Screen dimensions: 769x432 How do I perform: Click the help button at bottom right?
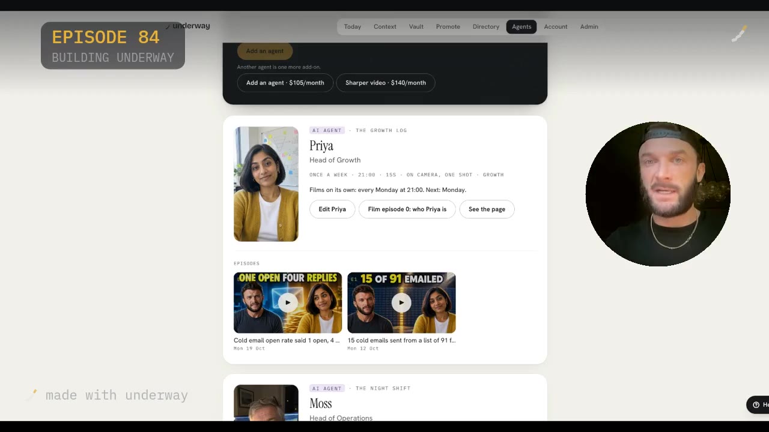point(758,404)
